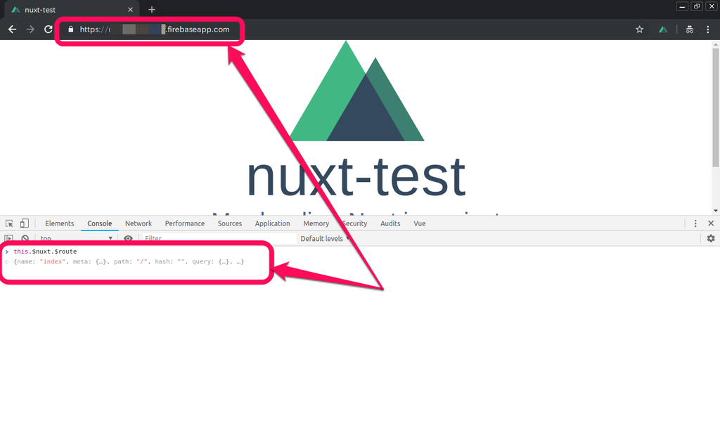Viewport: 720px width, 425px height.
Task: Bookmark this page with the star icon
Action: pos(639,30)
